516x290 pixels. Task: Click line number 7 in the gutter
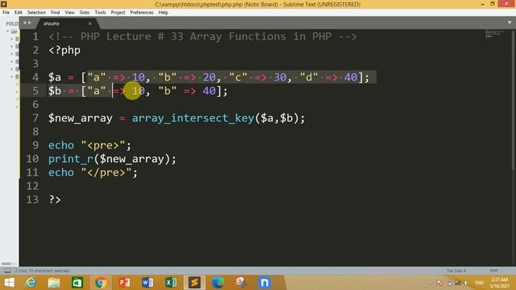click(35, 118)
